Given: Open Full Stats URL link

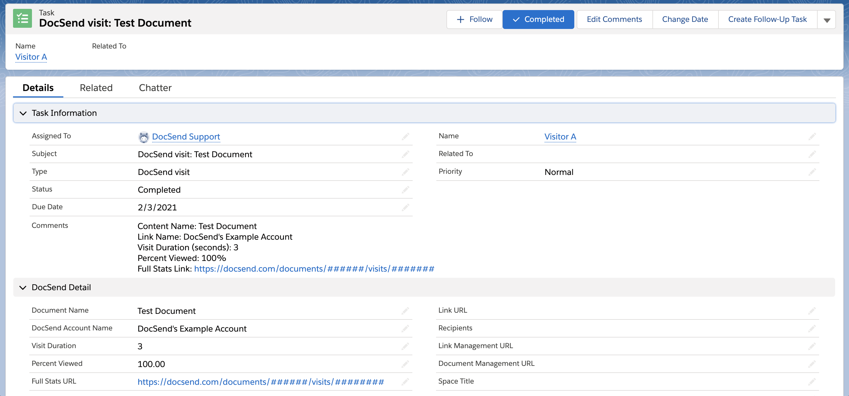Looking at the screenshot, I should 261,382.
